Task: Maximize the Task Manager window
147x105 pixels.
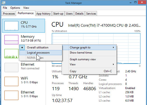Action: (x=135, y=2)
